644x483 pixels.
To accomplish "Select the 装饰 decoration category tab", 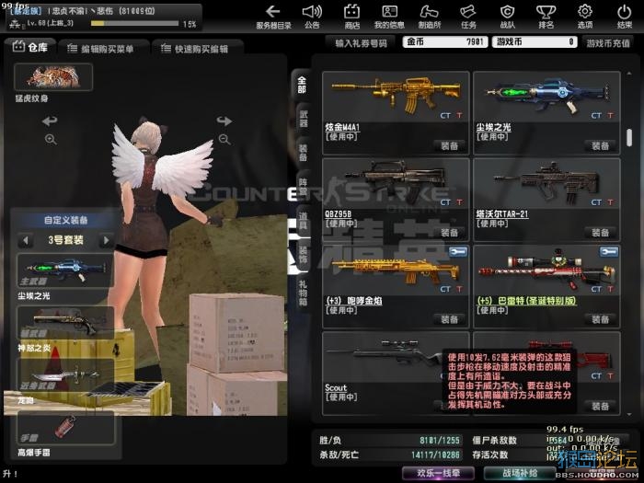I will [x=303, y=255].
